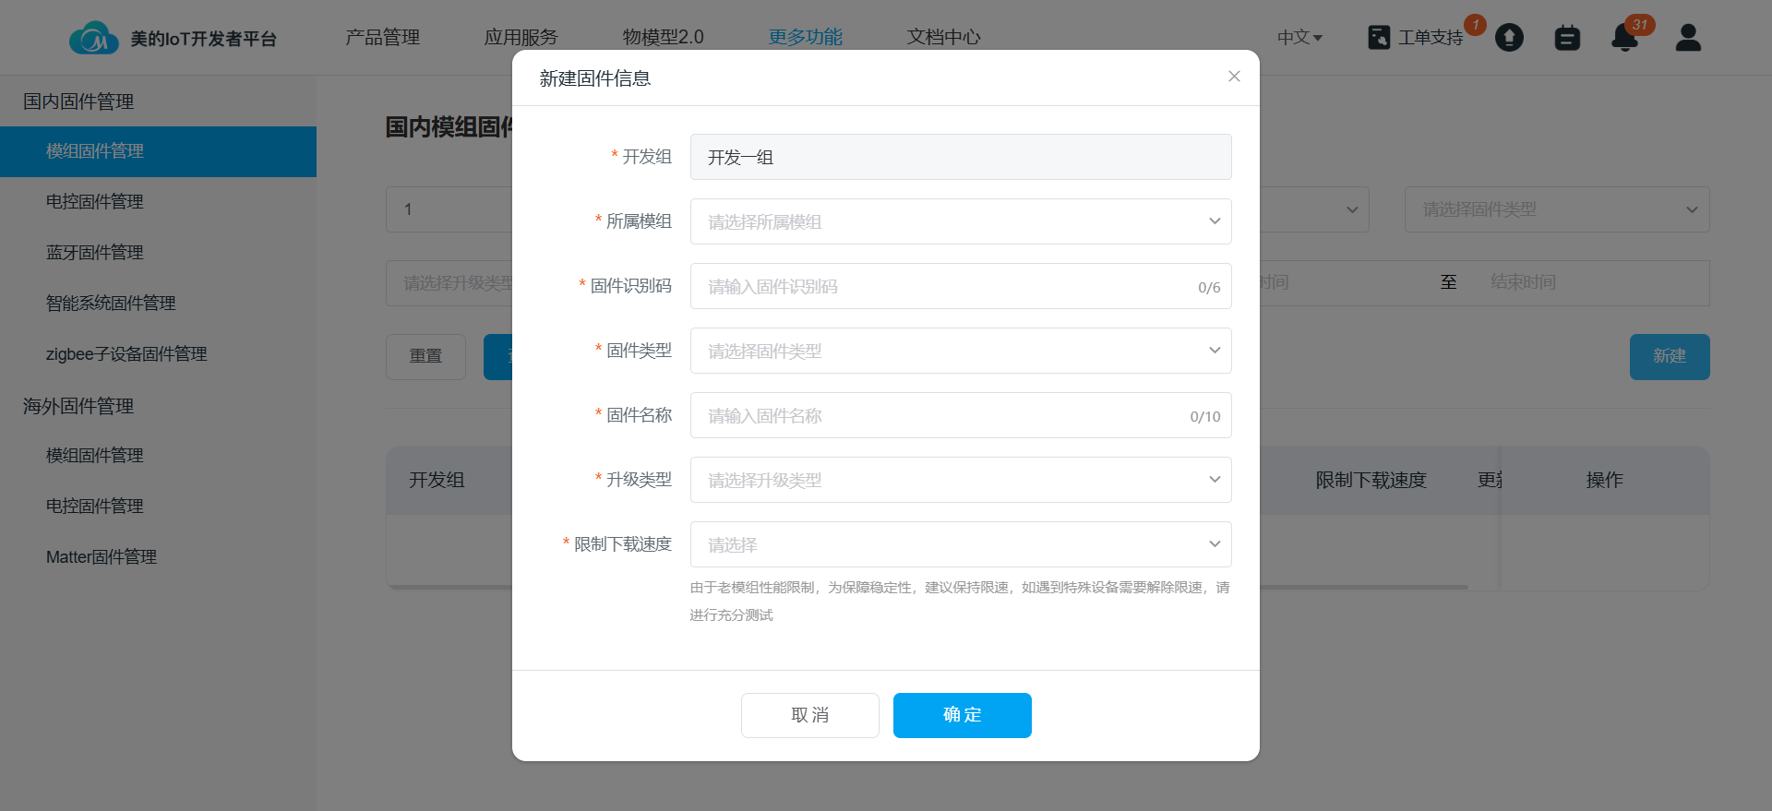The image size is (1772, 811).
Task: Expand the 固件类型 dropdown in dialog
Action: [960, 351]
